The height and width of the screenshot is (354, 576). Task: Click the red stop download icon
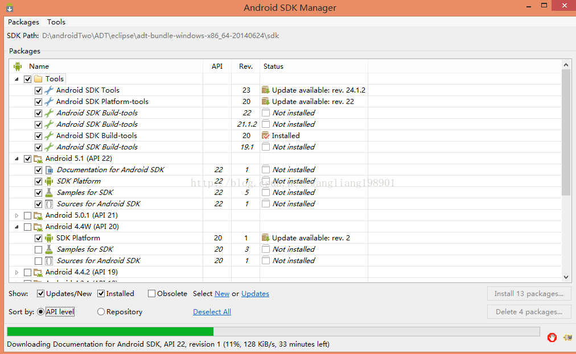pos(552,338)
